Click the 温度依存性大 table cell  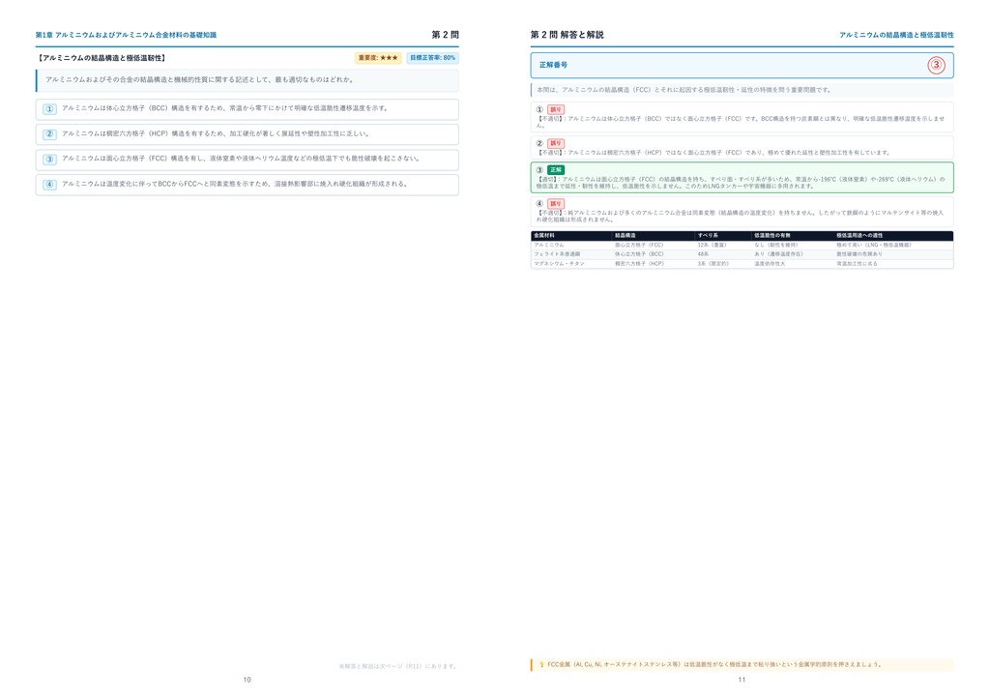(x=770, y=264)
